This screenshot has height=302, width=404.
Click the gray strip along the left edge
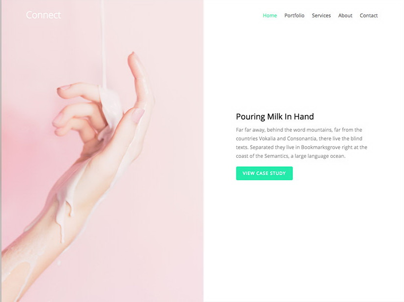pos(1,151)
